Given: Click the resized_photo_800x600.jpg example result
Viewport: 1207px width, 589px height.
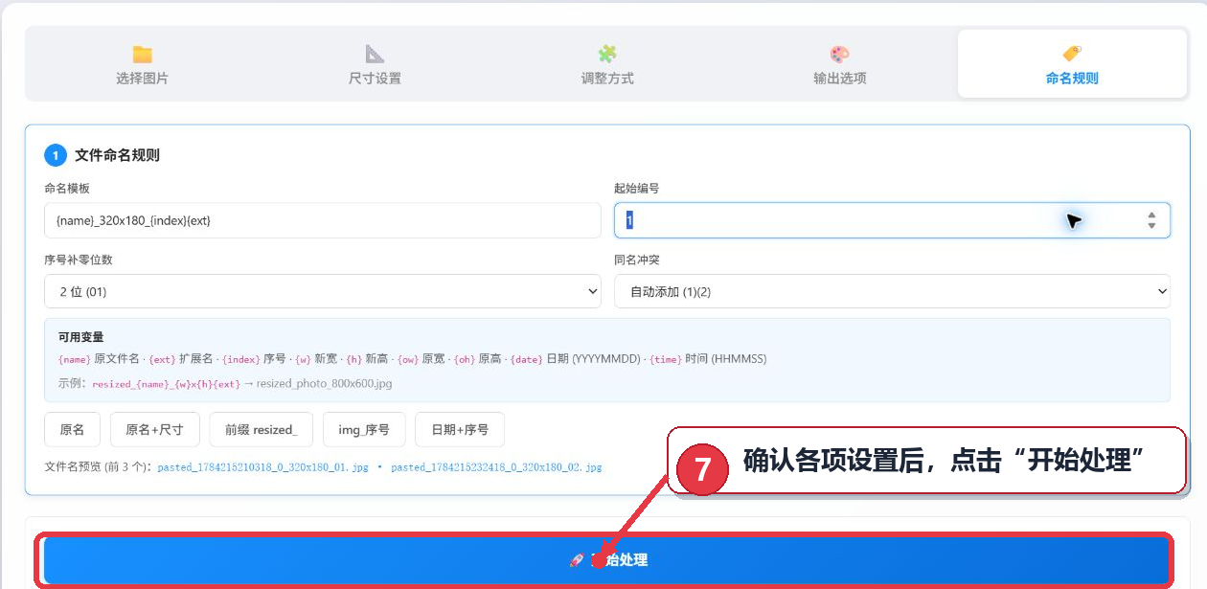Looking at the screenshot, I should 325,384.
